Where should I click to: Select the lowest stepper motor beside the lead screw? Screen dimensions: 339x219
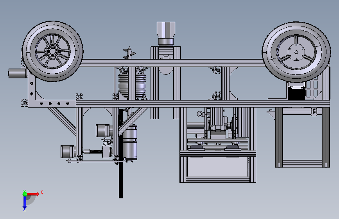tap(68, 152)
